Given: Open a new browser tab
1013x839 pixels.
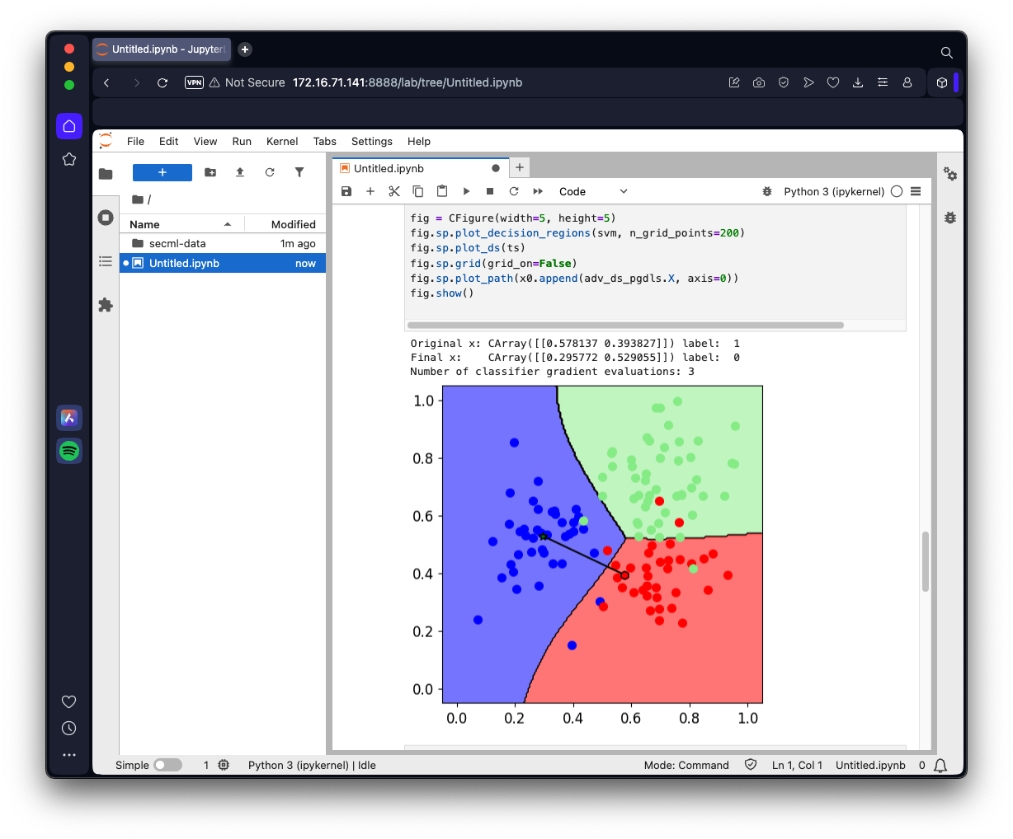Looking at the screenshot, I should tap(245, 49).
